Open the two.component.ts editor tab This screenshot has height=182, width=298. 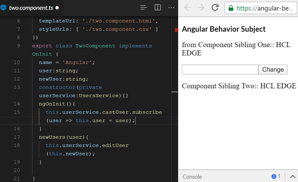tap(31, 8)
